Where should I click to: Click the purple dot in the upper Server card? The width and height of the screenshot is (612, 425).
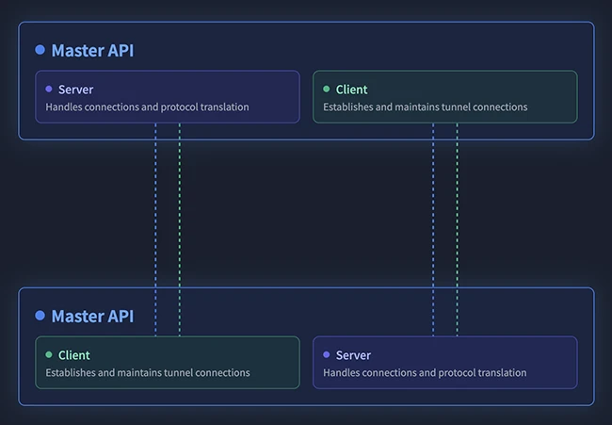coord(49,90)
